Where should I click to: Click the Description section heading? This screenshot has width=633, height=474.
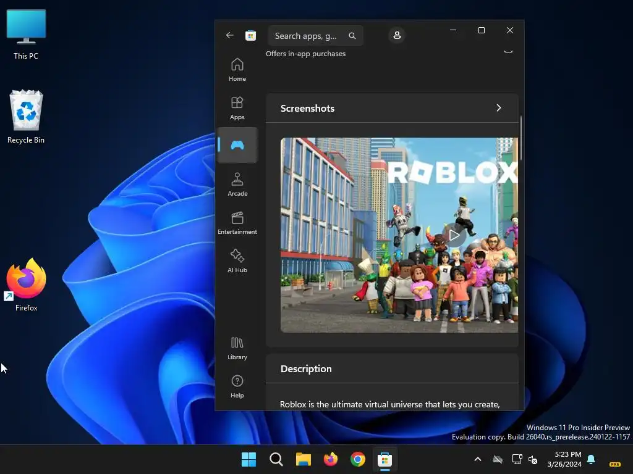(x=306, y=369)
